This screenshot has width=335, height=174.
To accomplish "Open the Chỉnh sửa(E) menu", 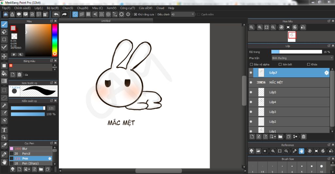I will pos(23,8).
